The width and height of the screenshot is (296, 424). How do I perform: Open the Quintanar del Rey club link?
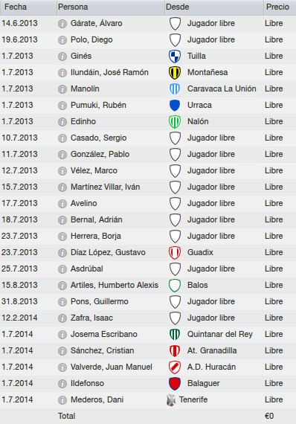[220, 334]
